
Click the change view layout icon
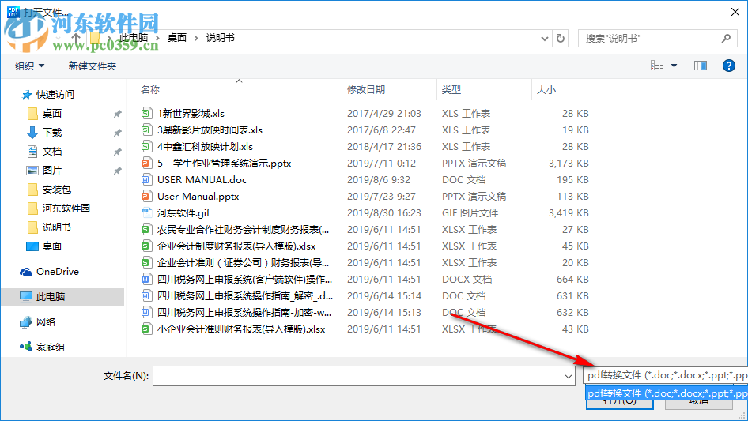coord(657,66)
